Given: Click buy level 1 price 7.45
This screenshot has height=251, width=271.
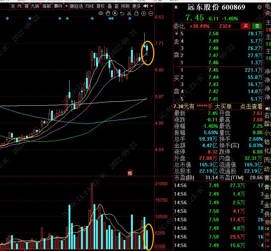Looking at the screenshot, I should 213,70.
